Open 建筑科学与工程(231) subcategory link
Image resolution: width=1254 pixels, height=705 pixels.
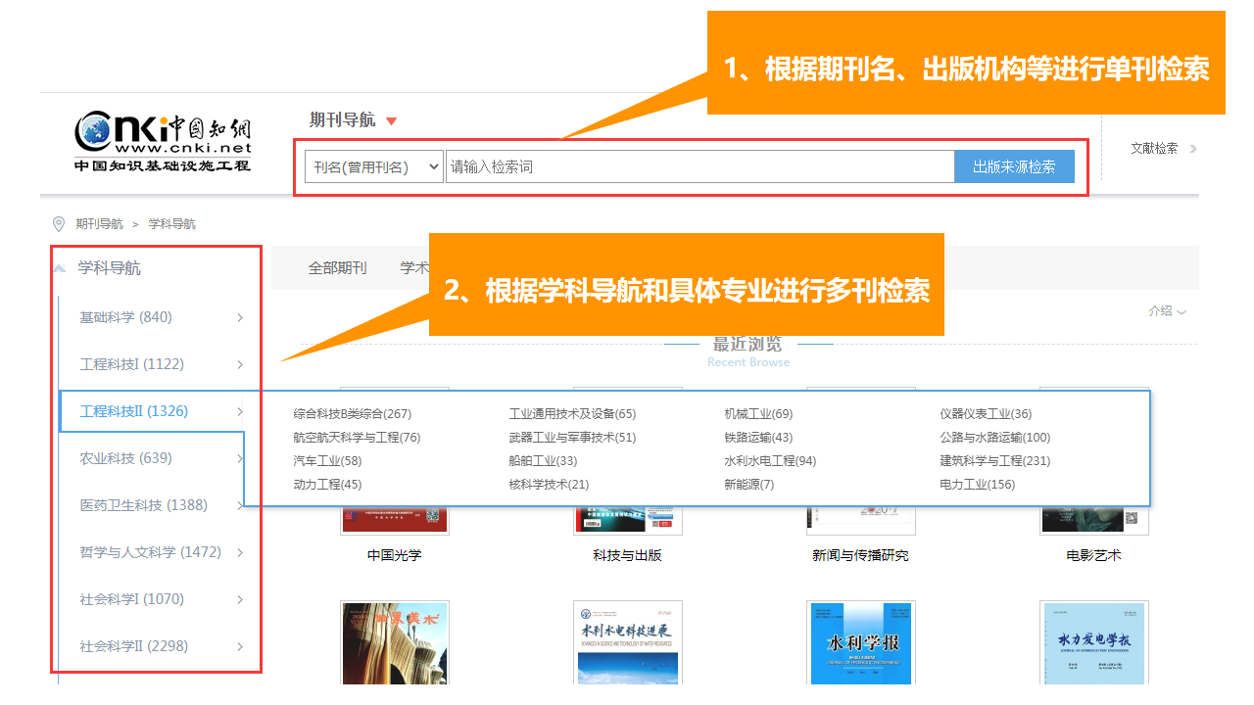[x=994, y=461]
